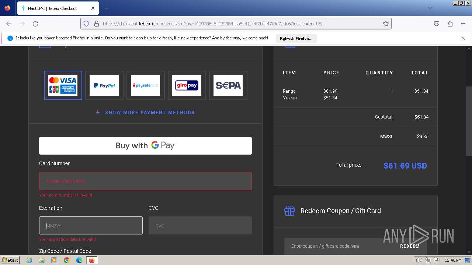
Task: Reload the current page
Action: click(35, 24)
